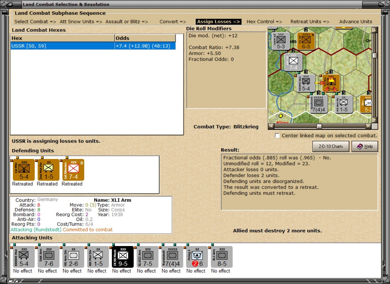
Task: Click the minimap vertical scrollbar down arrow
Action: point(375,120)
